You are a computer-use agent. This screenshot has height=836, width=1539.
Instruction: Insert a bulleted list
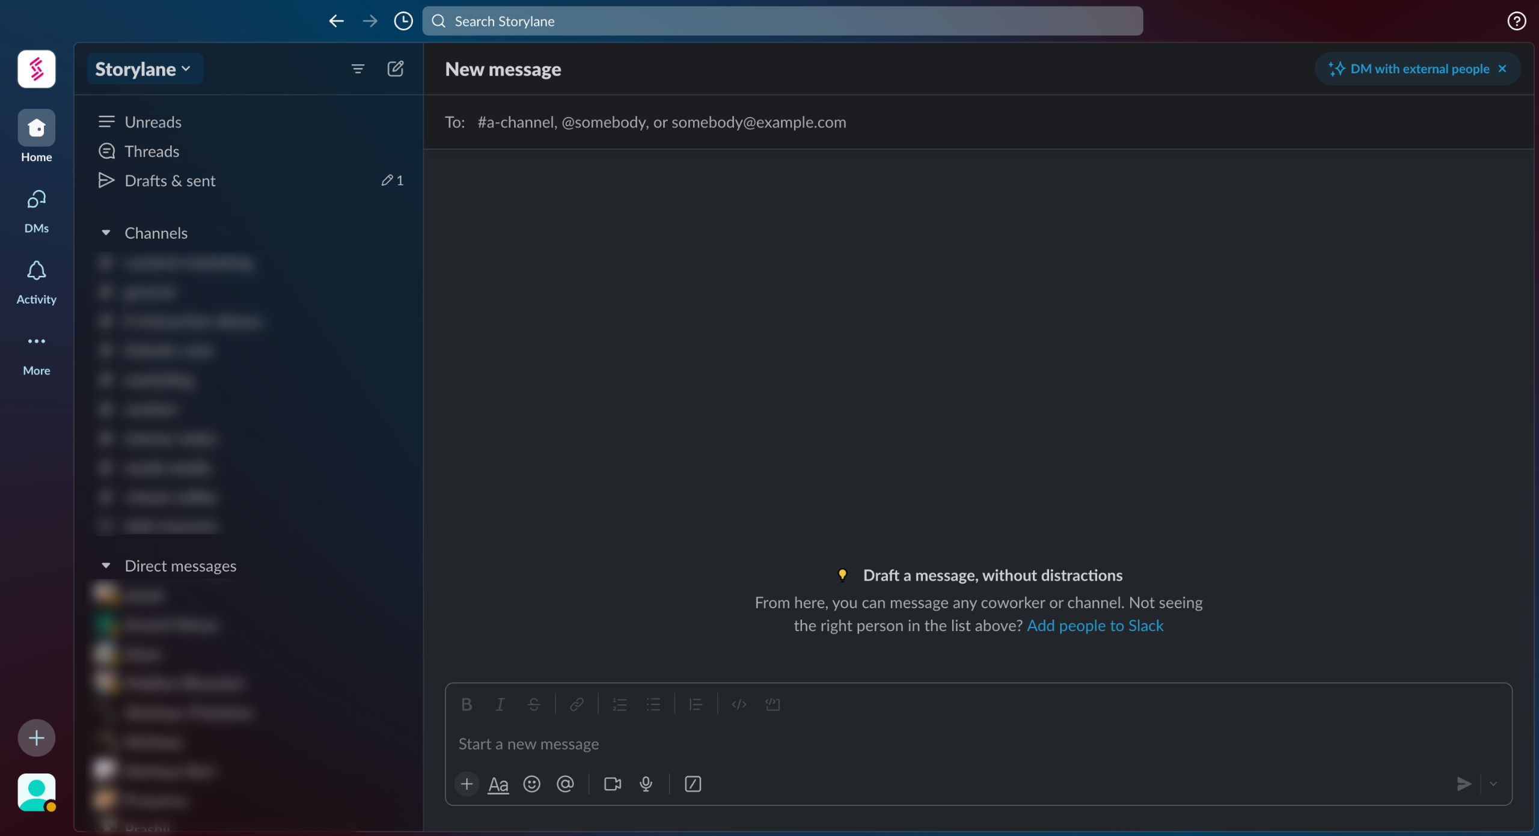click(x=653, y=704)
